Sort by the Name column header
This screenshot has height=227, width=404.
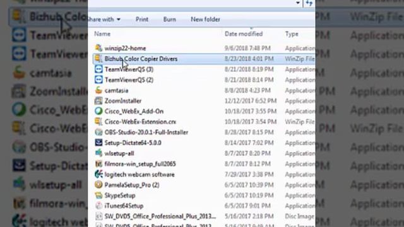[x=102, y=33]
